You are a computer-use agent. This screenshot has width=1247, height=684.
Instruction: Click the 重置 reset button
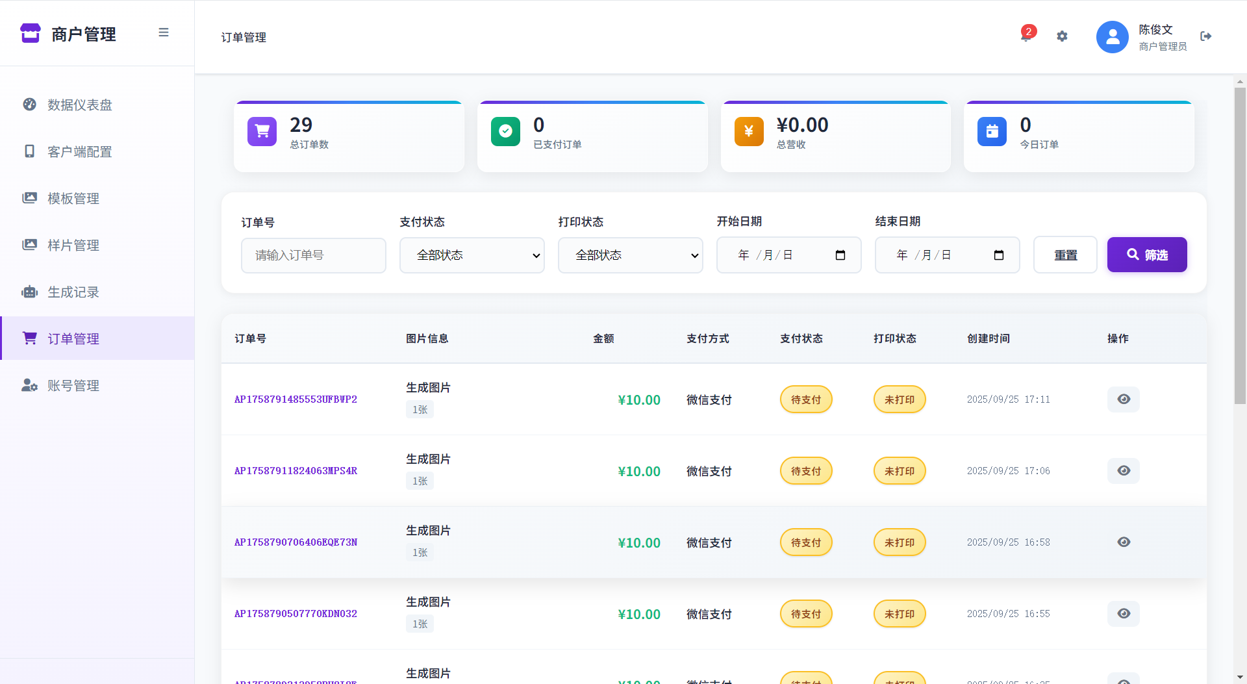(1065, 255)
